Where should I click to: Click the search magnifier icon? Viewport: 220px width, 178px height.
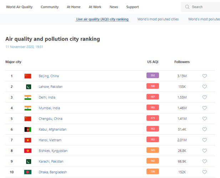point(187,7)
